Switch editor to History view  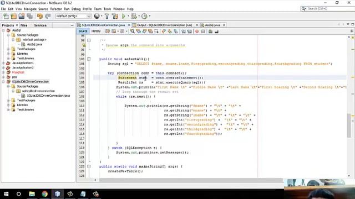(x=96, y=31)
